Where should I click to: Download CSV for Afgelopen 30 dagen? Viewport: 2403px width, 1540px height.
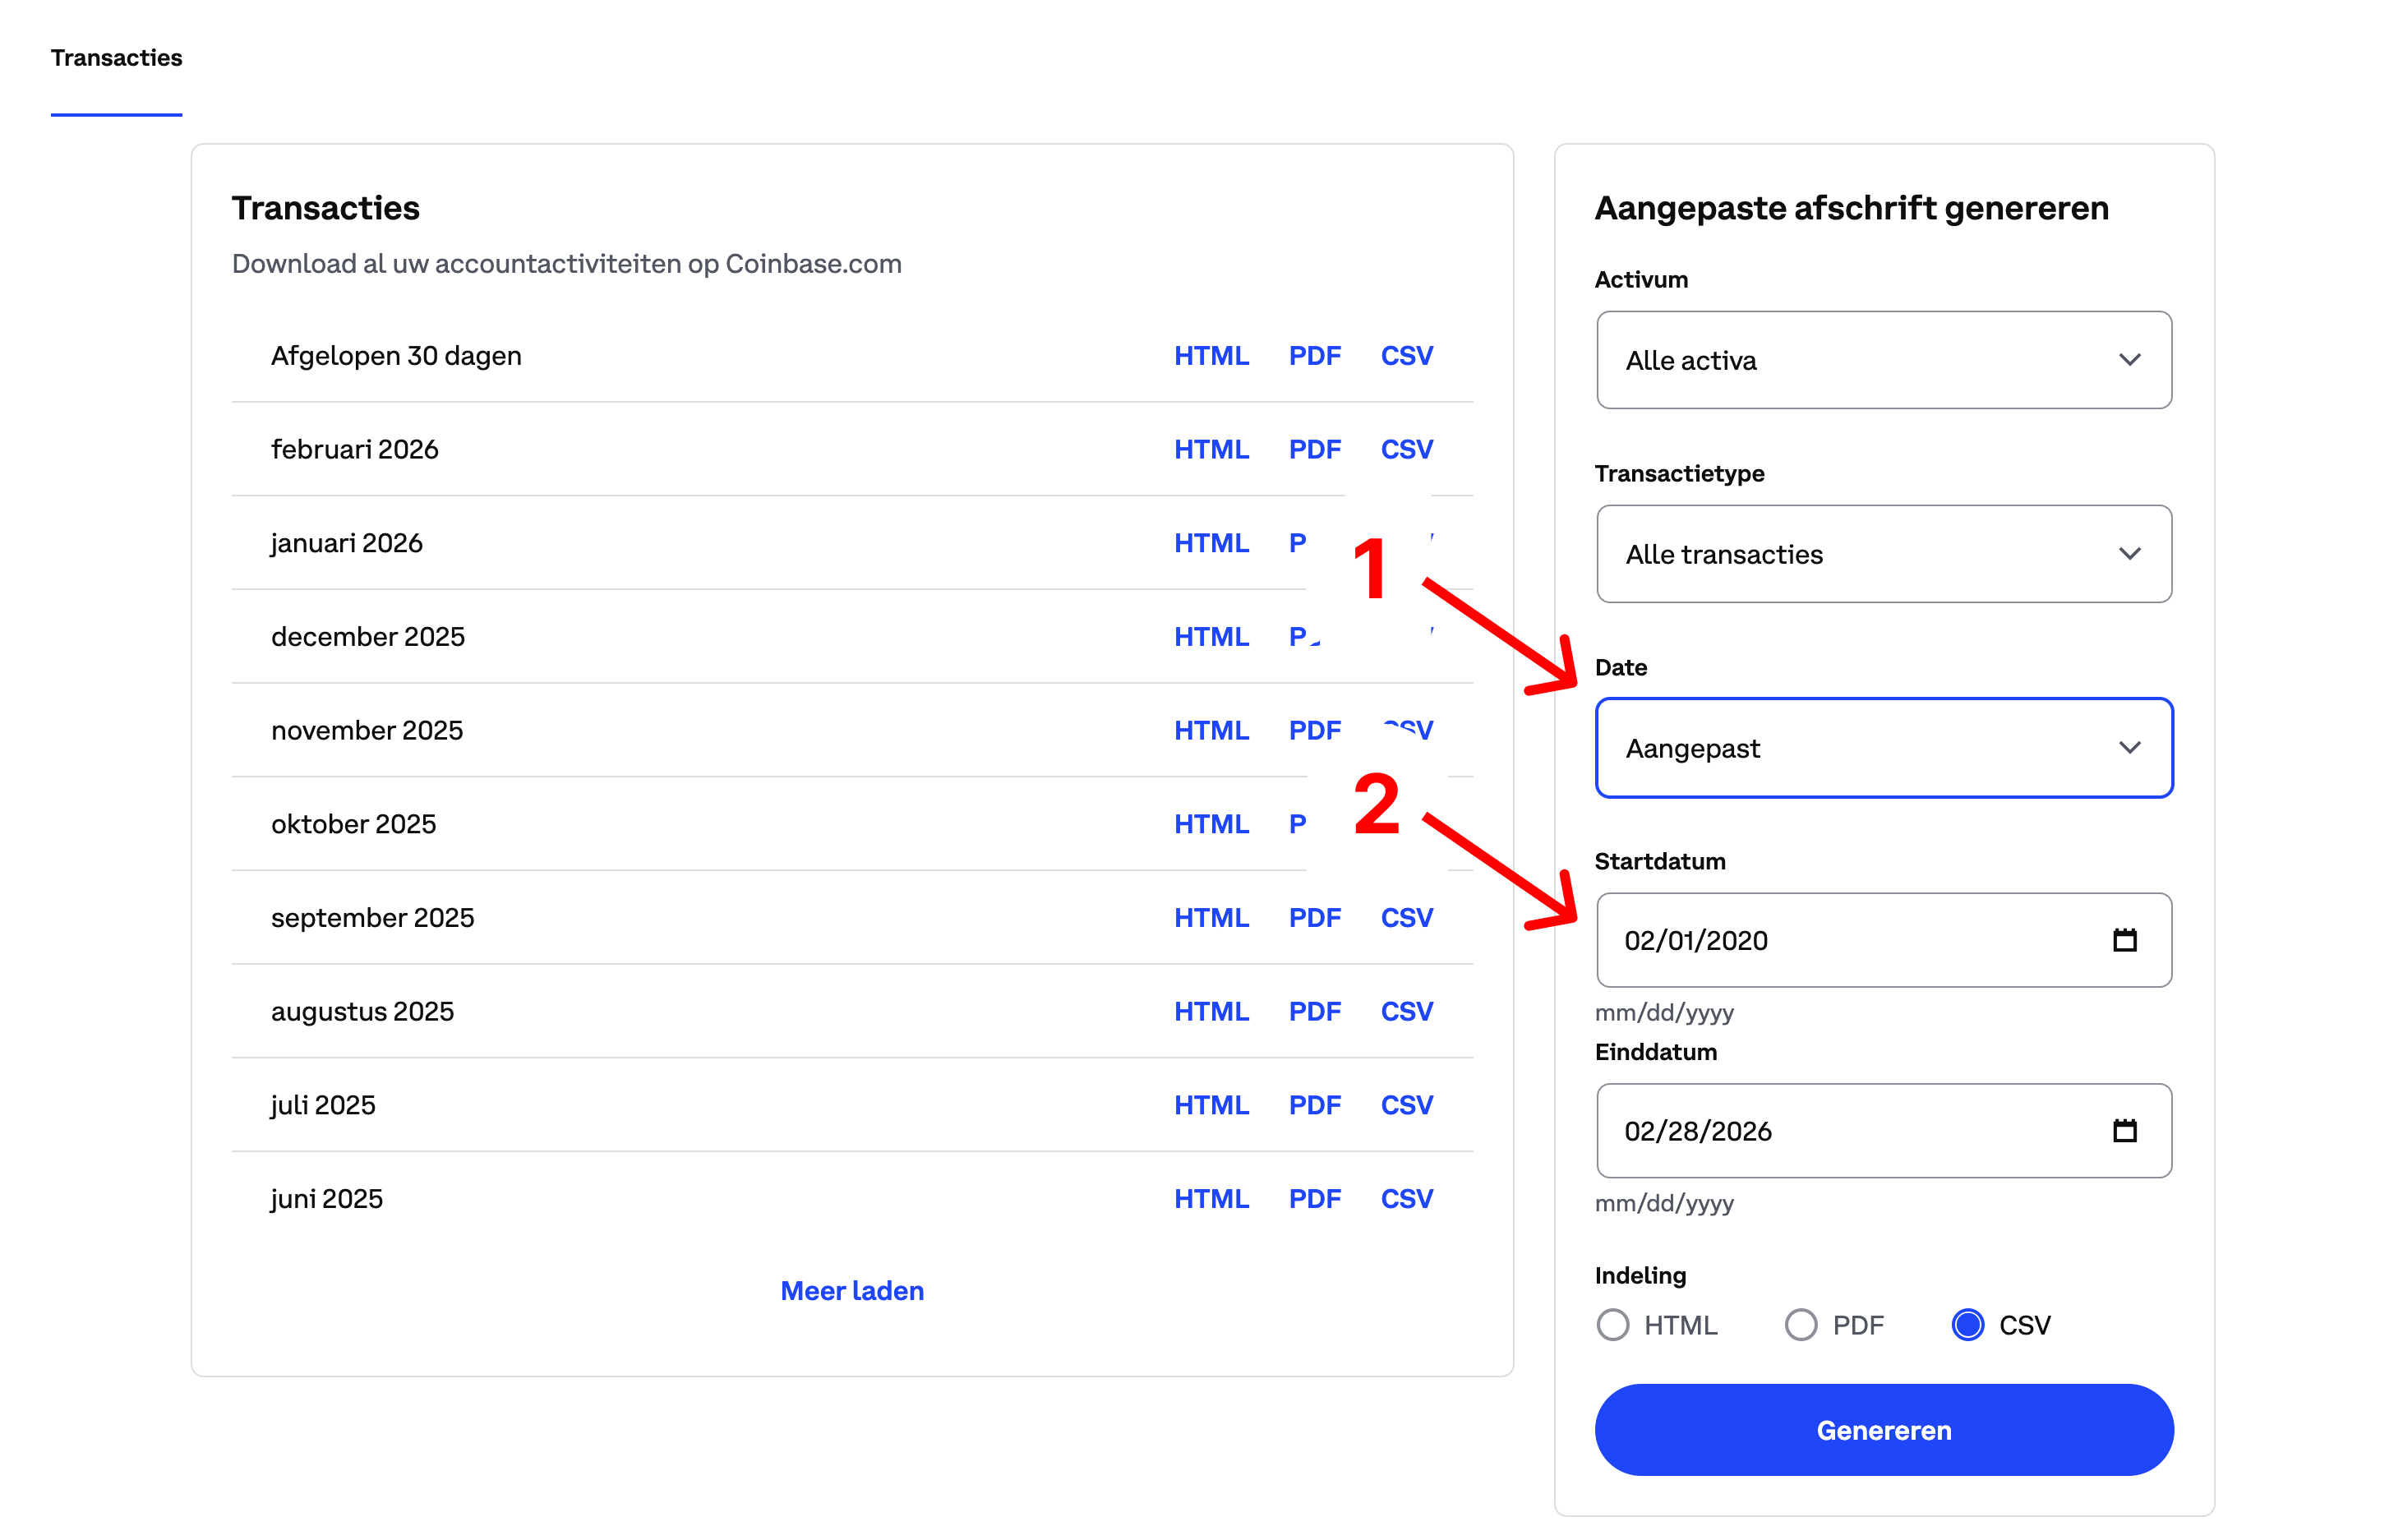click(x=1406, y=355)
